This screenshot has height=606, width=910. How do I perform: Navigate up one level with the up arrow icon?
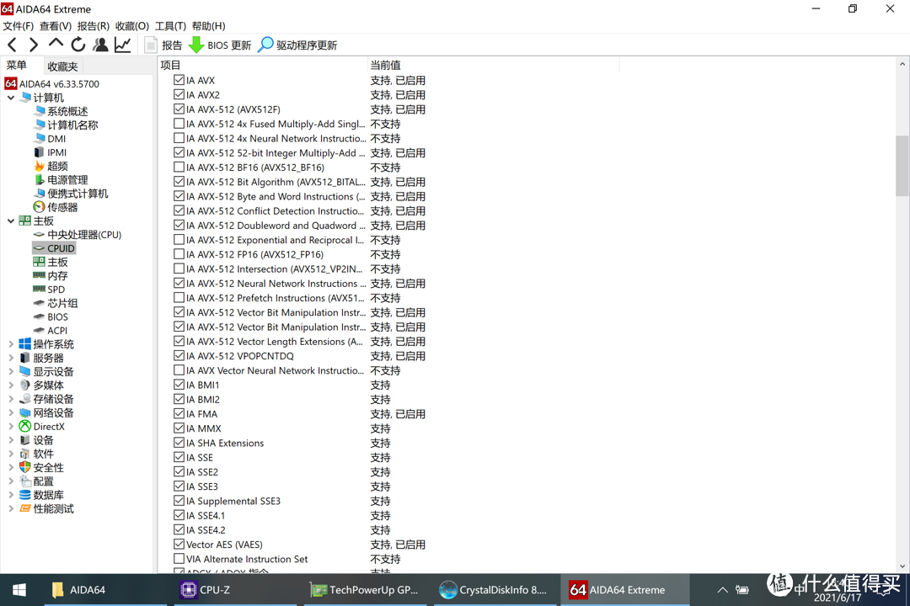click(56, 44)
